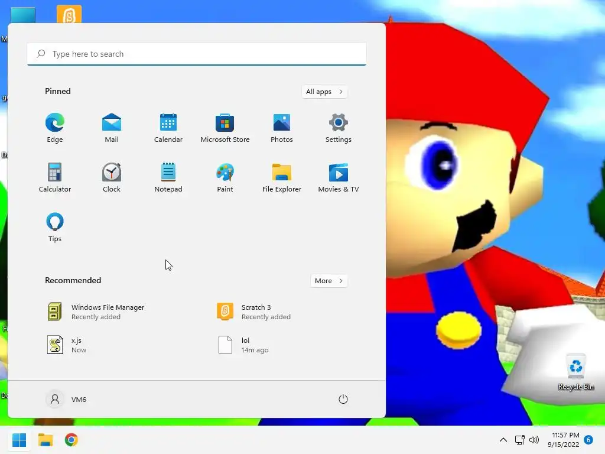Select the Scratch desktop shortcut icon
The image size is (605, 454).
point(69,14)
